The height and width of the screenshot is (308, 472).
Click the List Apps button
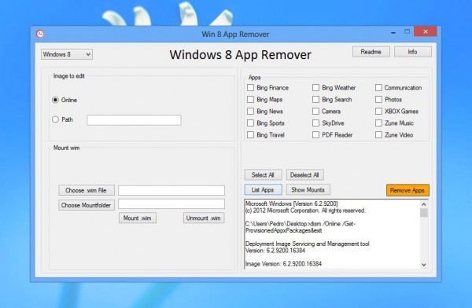(263, 190)
